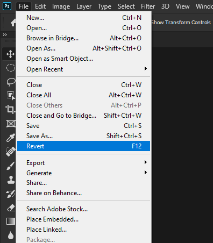Choose Place Linked...
The width and height of the screenshot is (213, 243).
coord(83,230)
